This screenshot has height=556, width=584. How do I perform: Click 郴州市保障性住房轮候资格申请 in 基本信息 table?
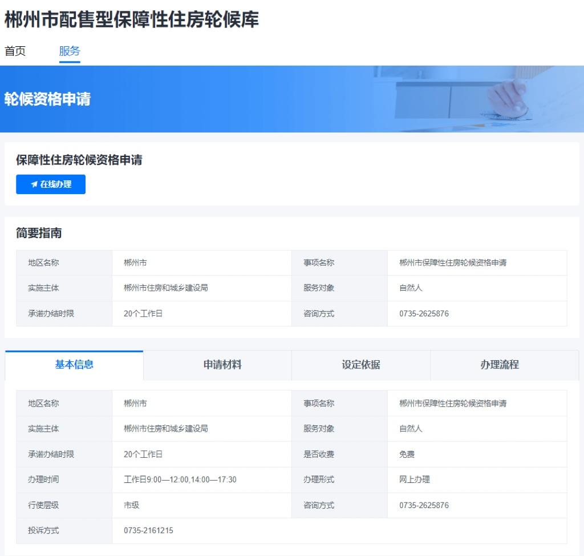pos(453,404)
